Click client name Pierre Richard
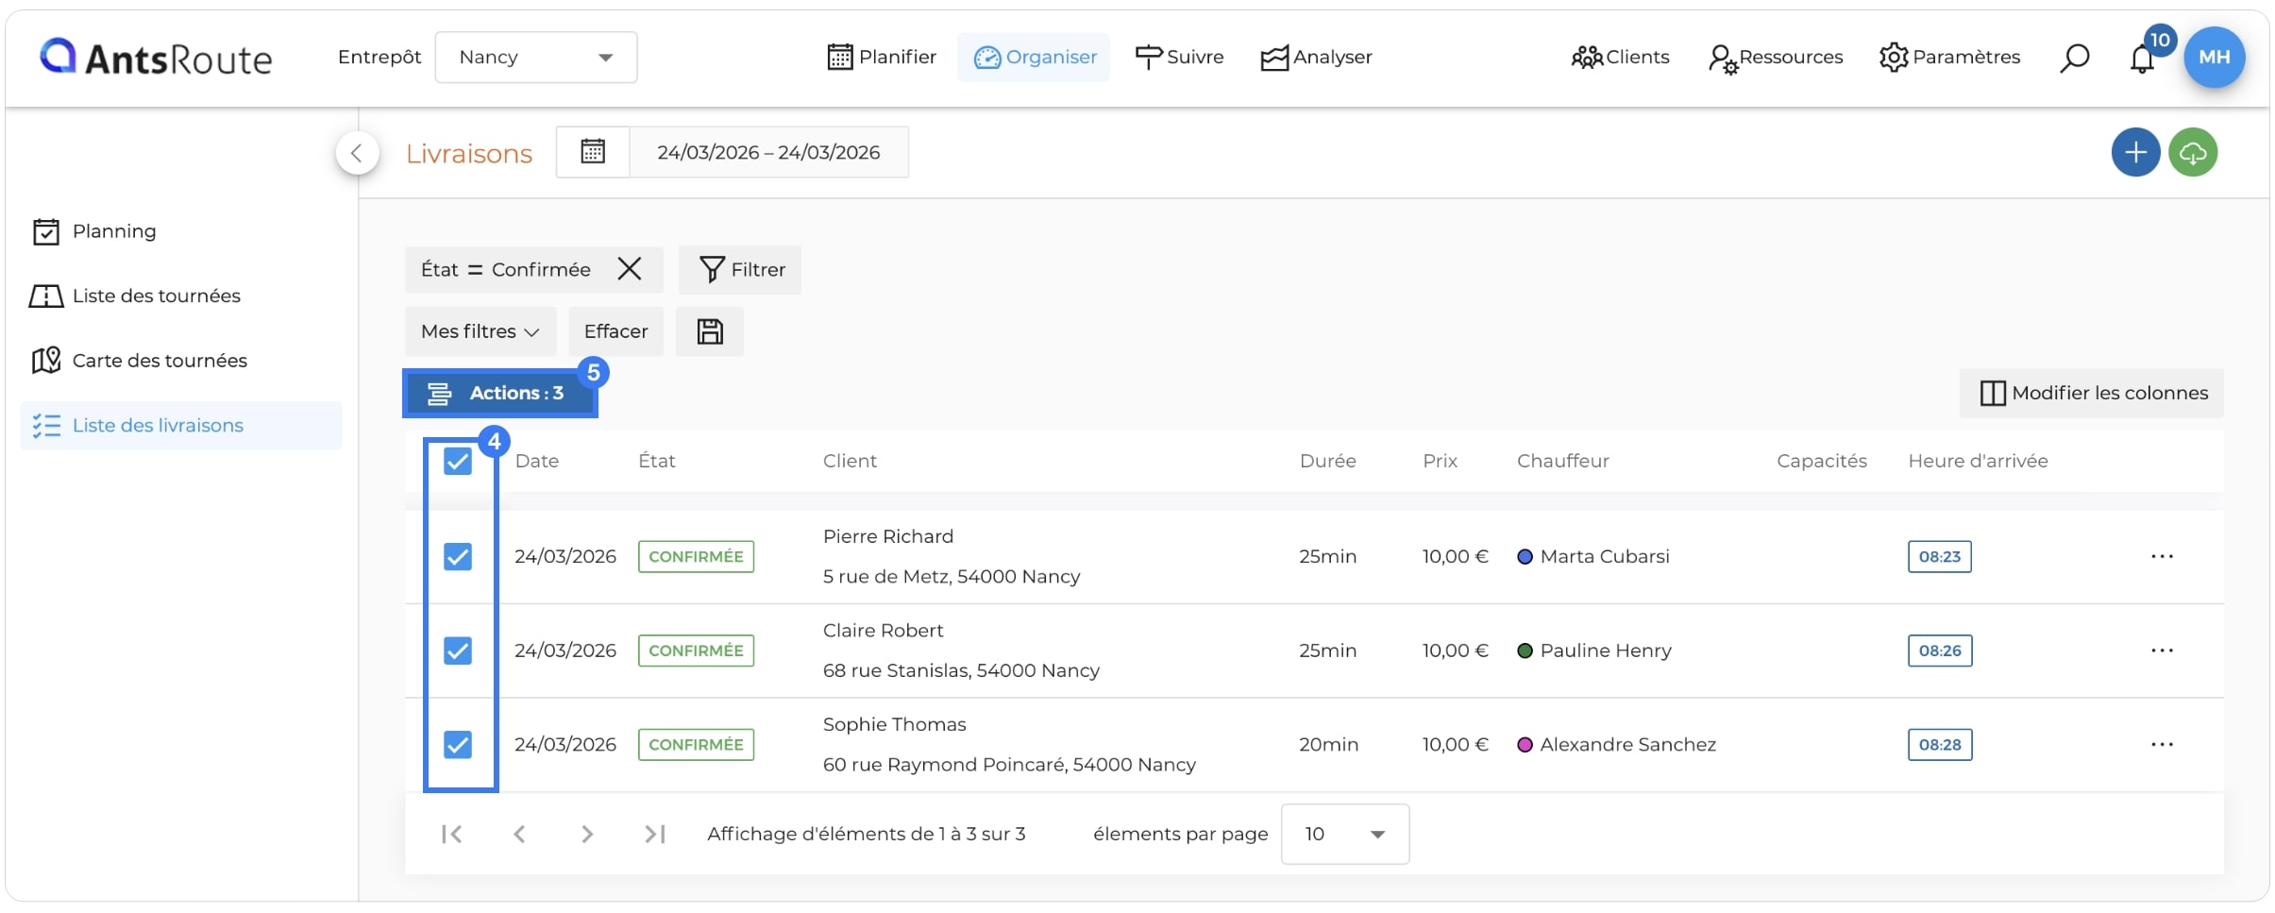This screenshot has width=2275, height=913. tap(888, 537)
